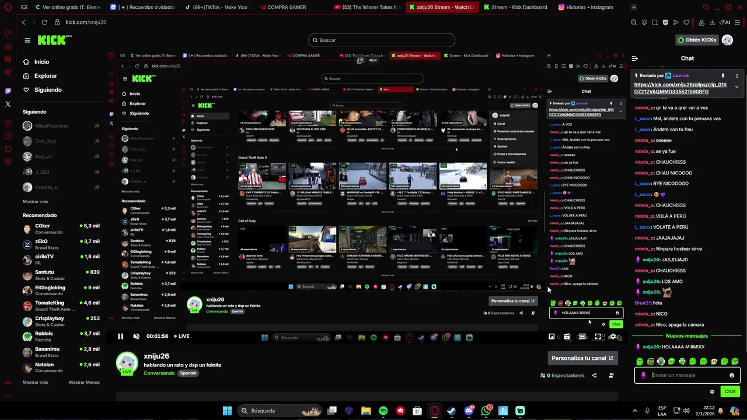This screenshot has height=420, width=747.
Task: Open chat settings gear
Action: click(x=712, y=391)
